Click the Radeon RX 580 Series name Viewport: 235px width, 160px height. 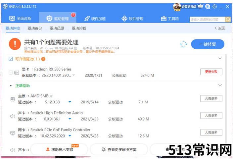click(53, 69)
